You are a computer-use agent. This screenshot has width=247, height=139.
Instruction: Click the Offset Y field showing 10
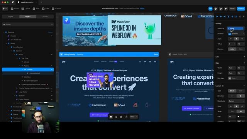pos(241,44)
